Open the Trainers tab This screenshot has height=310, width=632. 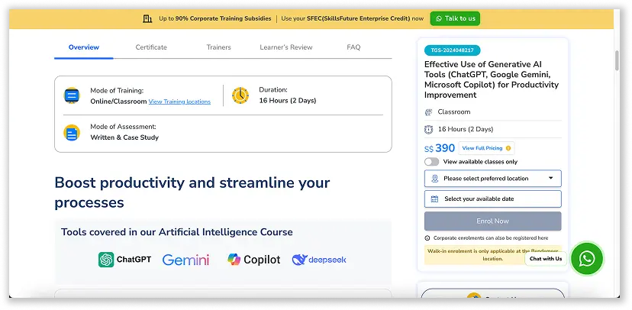click(x=219, y=47)
